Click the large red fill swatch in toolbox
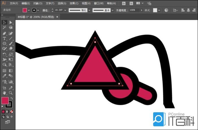The height and width of the screenshot is (130, 198). 5,101
